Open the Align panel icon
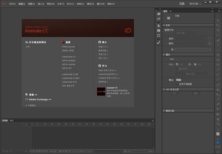This screenshot has width=222, height=154. tap(159, 26)
